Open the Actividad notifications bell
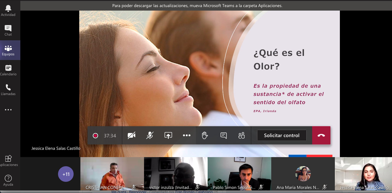The height and width of the screenshot is (193, 392). [8, 11]
